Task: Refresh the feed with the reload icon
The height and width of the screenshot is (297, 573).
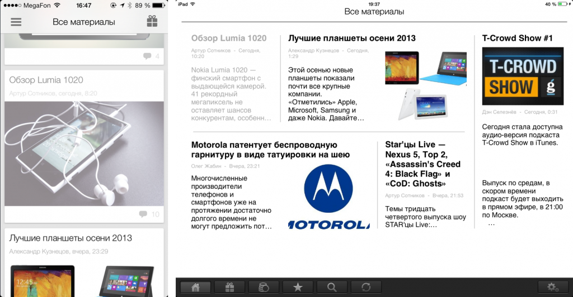Action: (366, 287)
